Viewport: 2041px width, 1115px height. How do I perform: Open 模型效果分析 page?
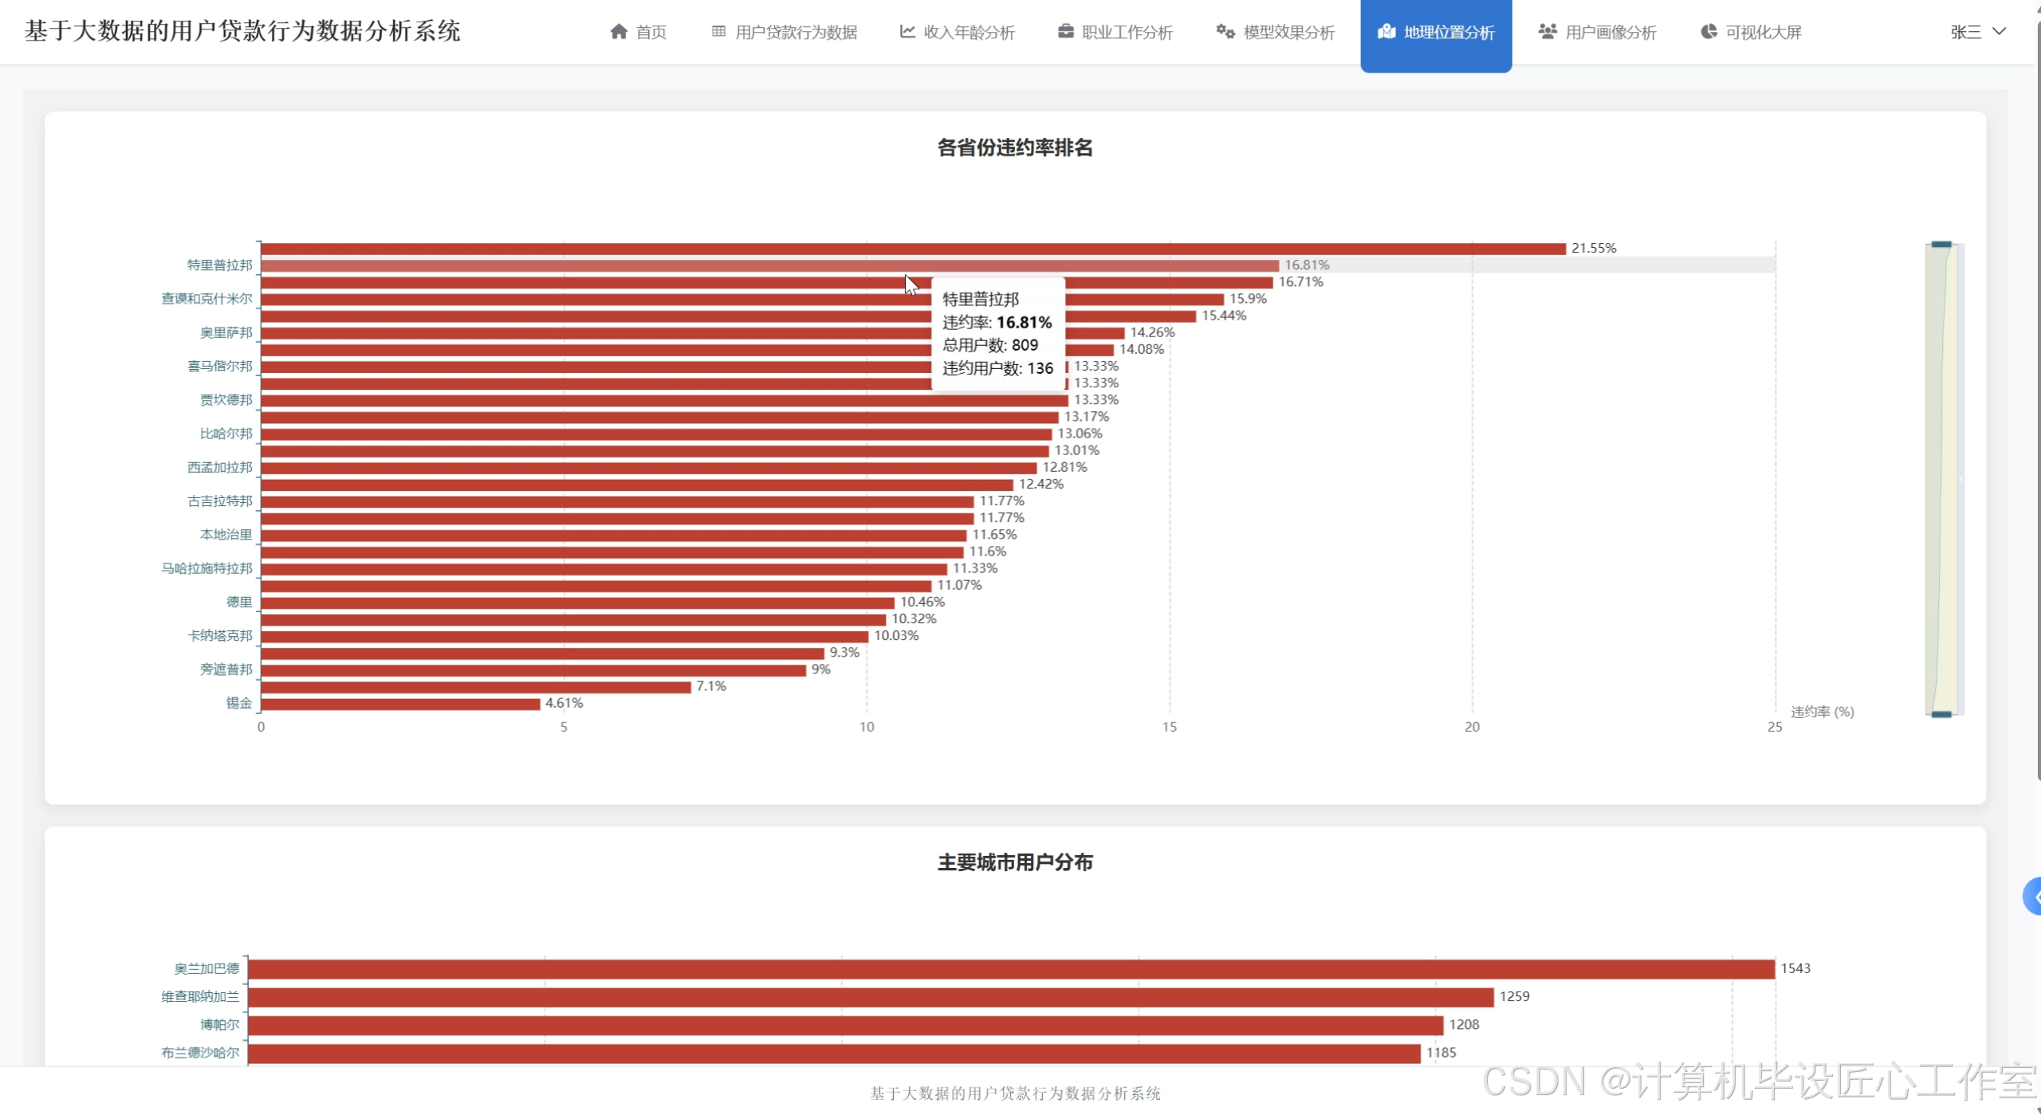point(1276,32)
